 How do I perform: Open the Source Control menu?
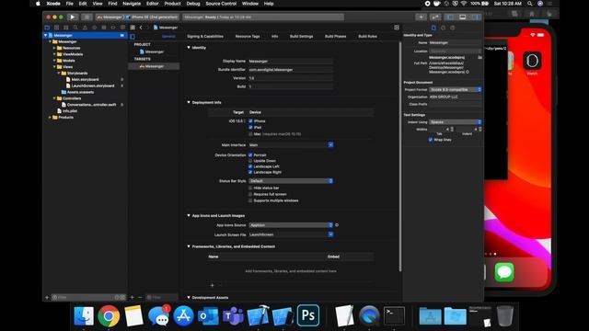coord(221,4)
